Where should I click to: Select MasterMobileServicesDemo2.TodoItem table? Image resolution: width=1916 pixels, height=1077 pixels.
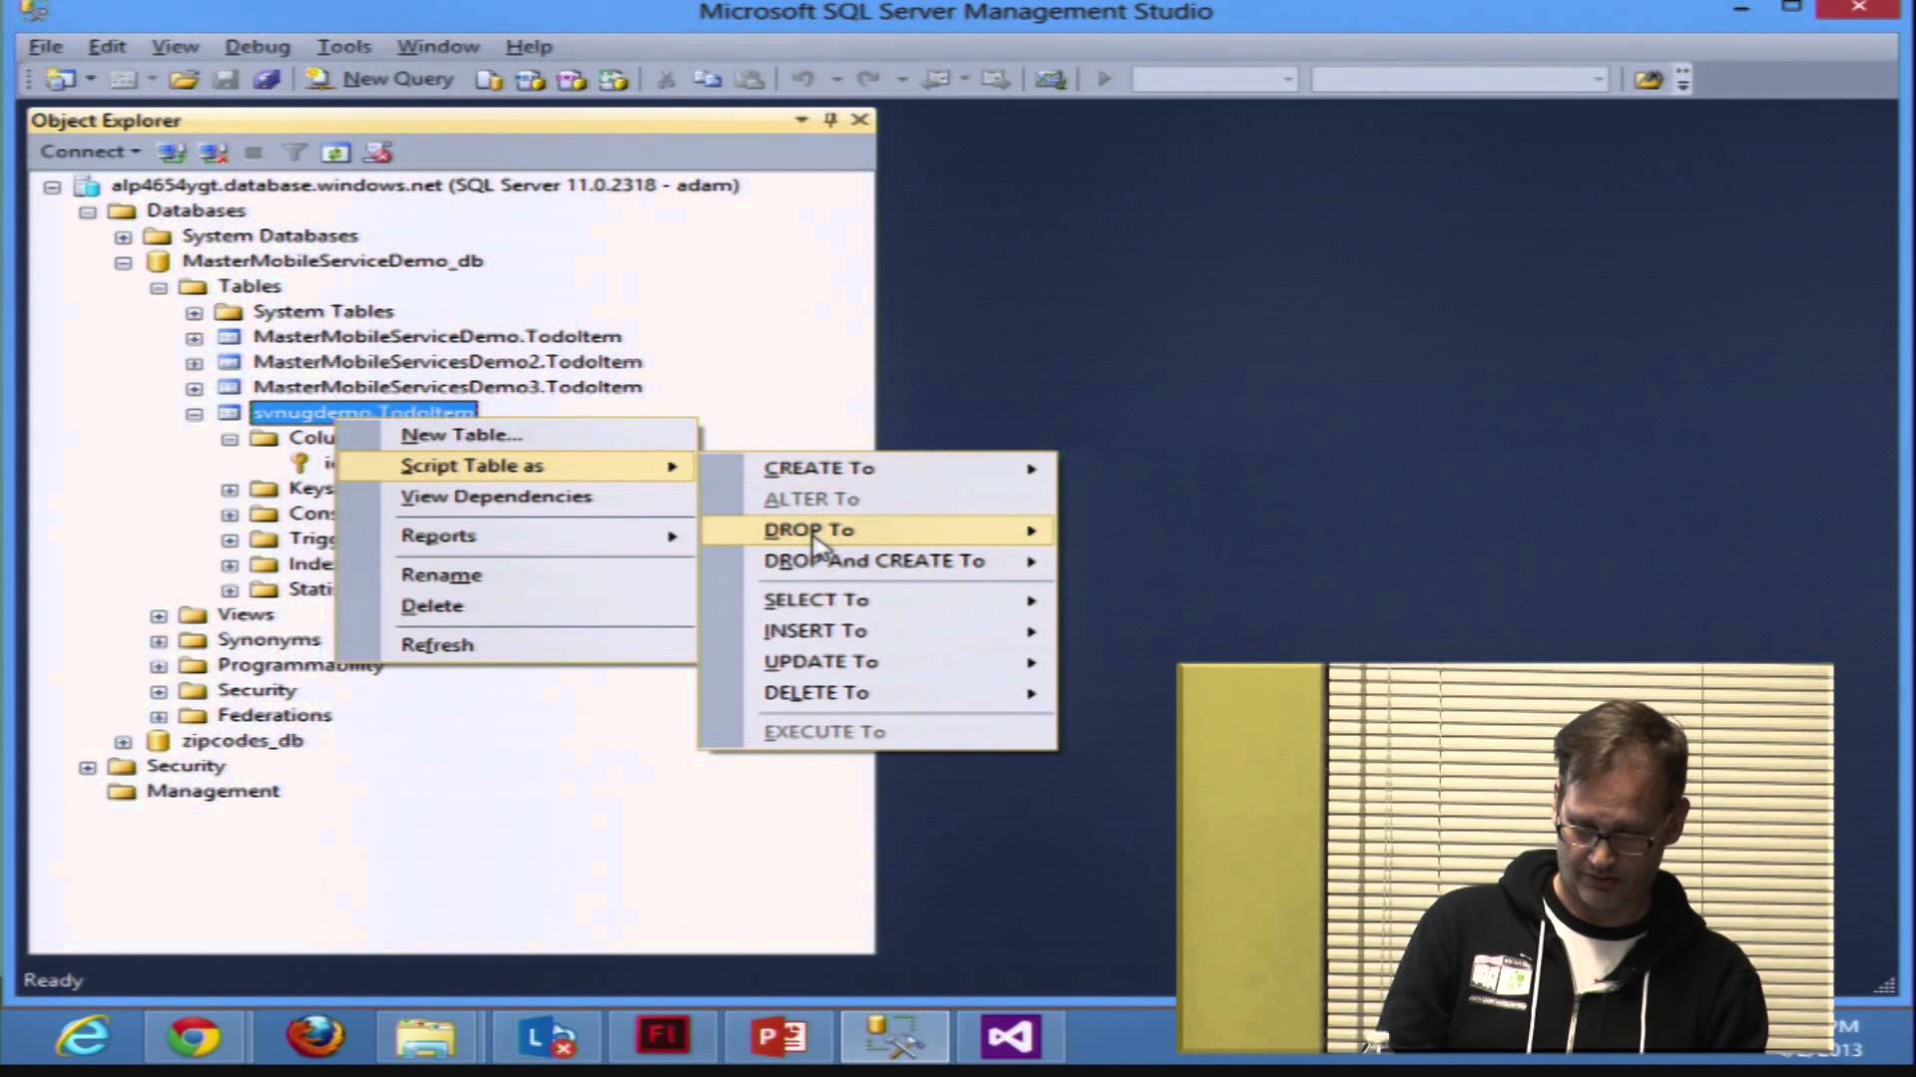(447, 362)
